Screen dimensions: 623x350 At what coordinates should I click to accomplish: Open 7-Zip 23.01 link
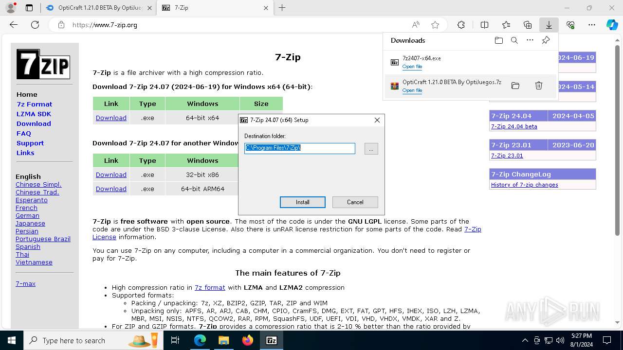point(507,156)
